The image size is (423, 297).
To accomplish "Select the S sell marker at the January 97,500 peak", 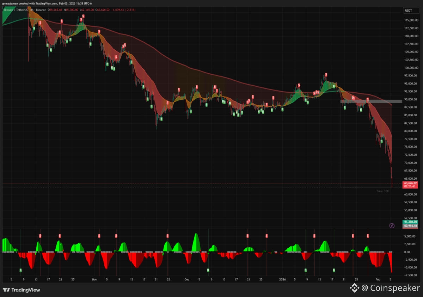I will [x=326, y=75].
